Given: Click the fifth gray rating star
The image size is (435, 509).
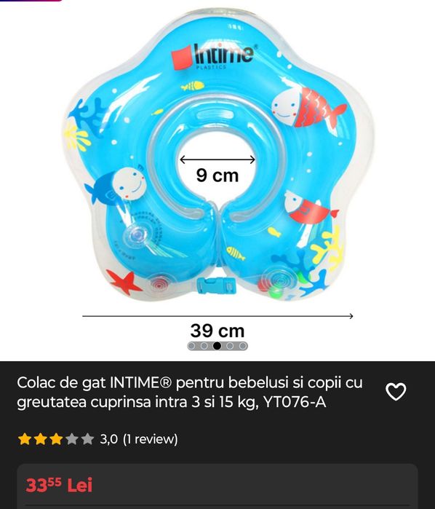Looking at the screenshot, I should pos(87,439).
